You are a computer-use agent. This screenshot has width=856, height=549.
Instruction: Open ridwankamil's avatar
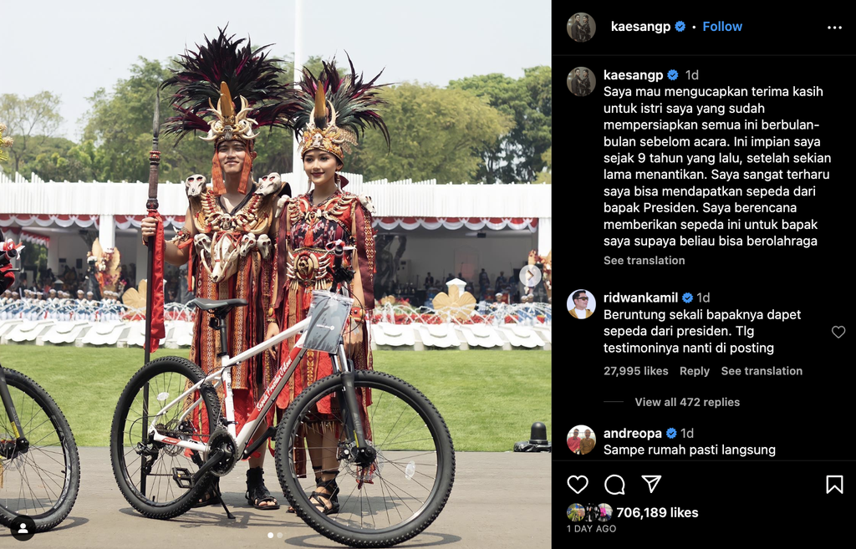(x=581, y=304)
